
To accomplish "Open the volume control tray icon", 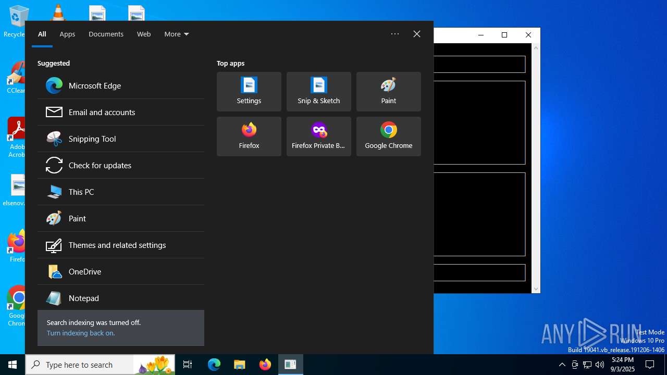I will (x=600, y=365).
